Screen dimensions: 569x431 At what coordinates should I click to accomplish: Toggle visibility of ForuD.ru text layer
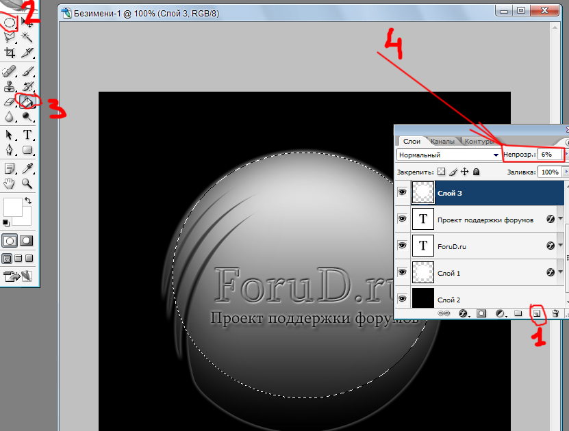(x=402, y=246)
